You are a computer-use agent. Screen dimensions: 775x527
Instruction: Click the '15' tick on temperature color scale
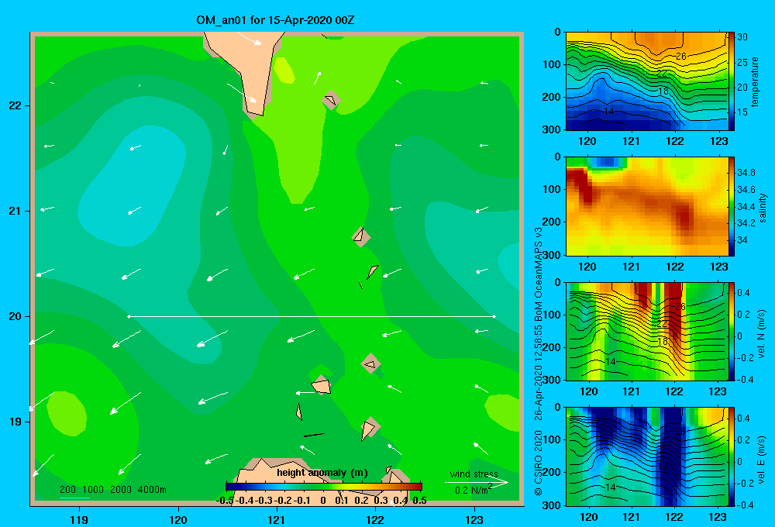[742, 112]
